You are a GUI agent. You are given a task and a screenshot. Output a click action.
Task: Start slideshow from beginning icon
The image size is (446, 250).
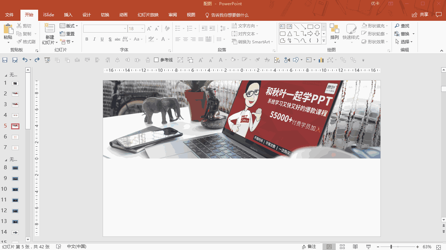click(47, 60)
